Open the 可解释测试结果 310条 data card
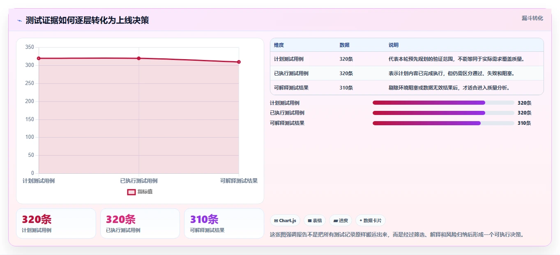The width and height of the screenshot is (560, 255). click(224, 223)
